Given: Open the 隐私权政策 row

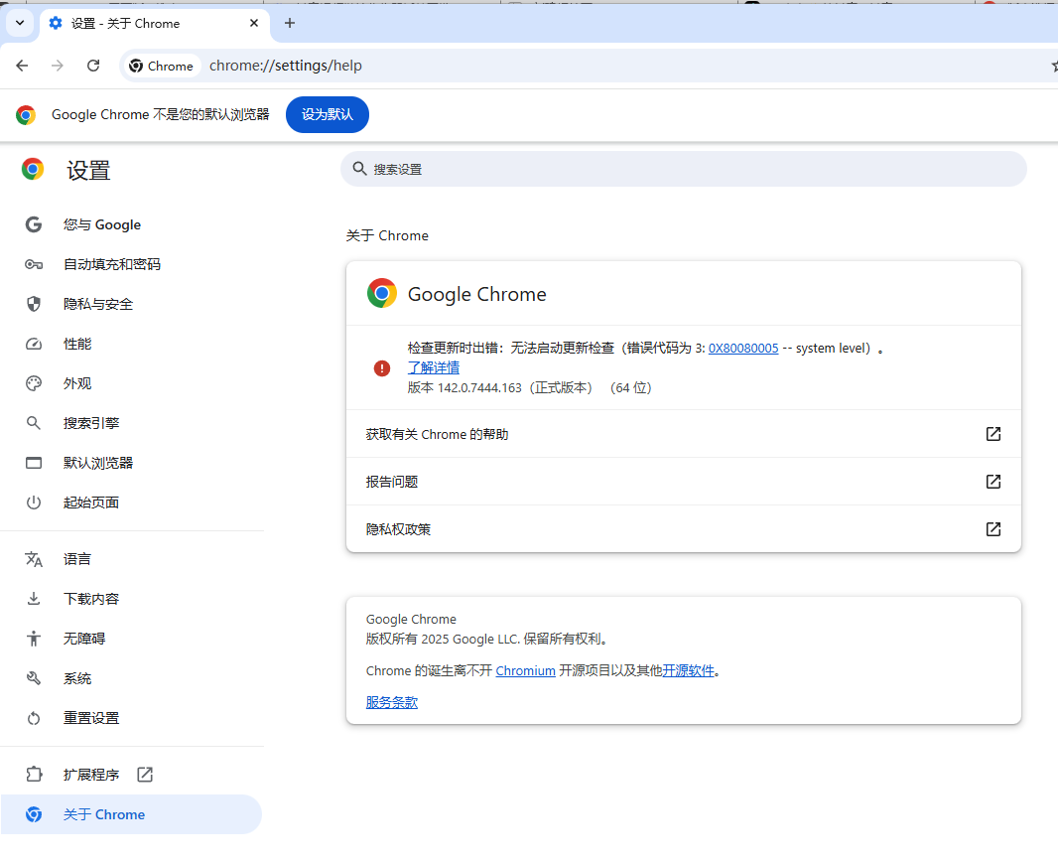Looking at the screenshot, I should [x=684, y=529].
